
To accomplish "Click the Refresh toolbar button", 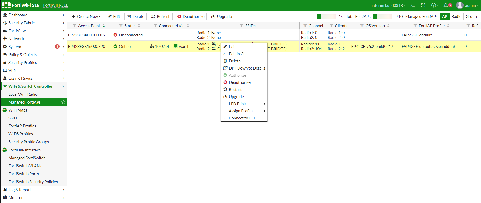I will (x=161, y=16).
